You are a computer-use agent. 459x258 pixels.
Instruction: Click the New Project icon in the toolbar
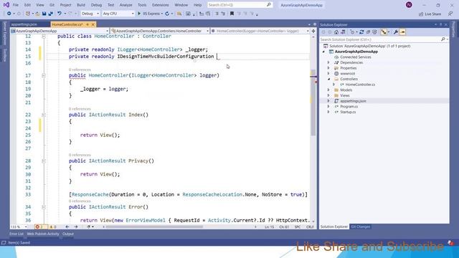pos(28,14)
